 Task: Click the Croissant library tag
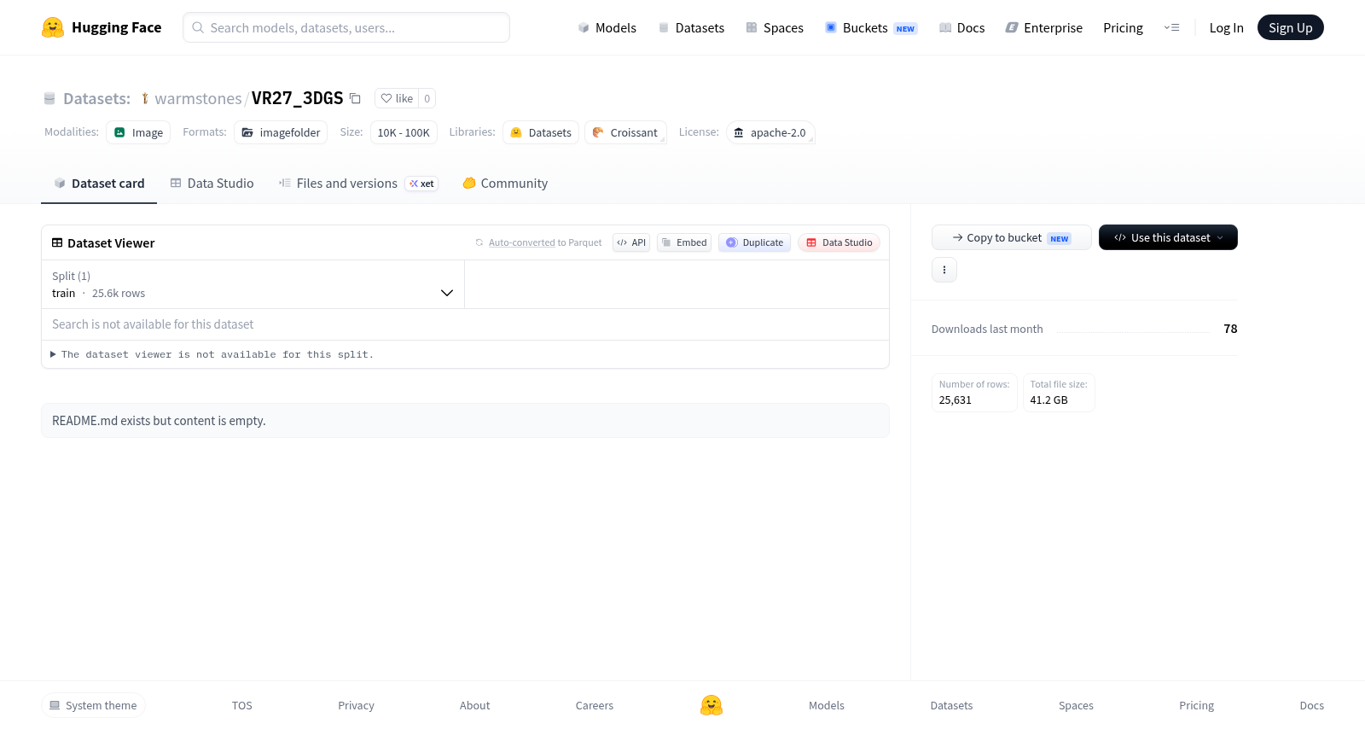click(625, 132)
